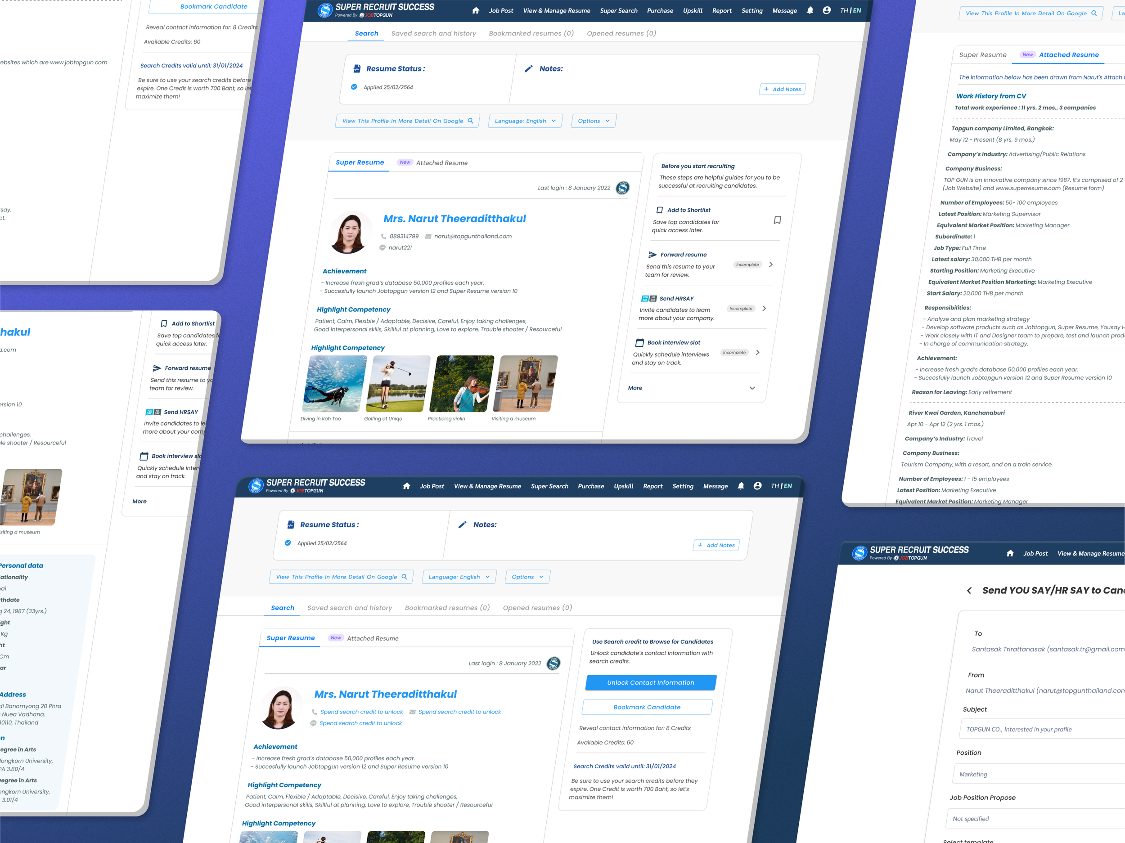Toggle the Applied 25/02/2564 check mark in the topmost Resume Status
1125x843 pixels.
pyautogui.click(x=354, y=87)
